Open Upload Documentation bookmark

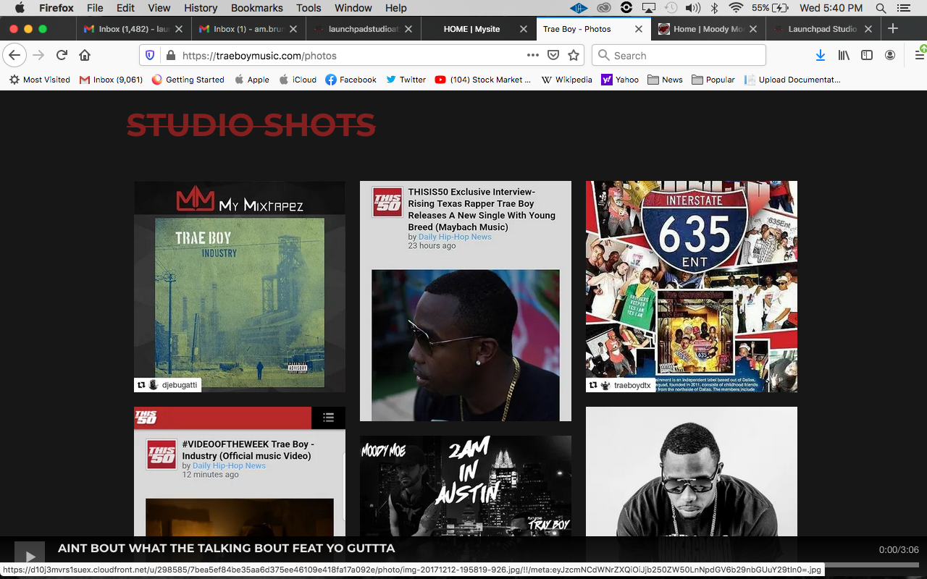(792, 80)
